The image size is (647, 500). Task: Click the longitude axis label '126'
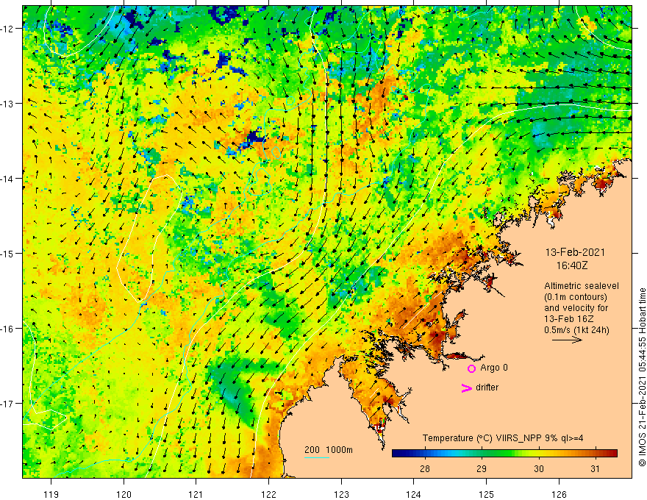click(x=559, y=494)
